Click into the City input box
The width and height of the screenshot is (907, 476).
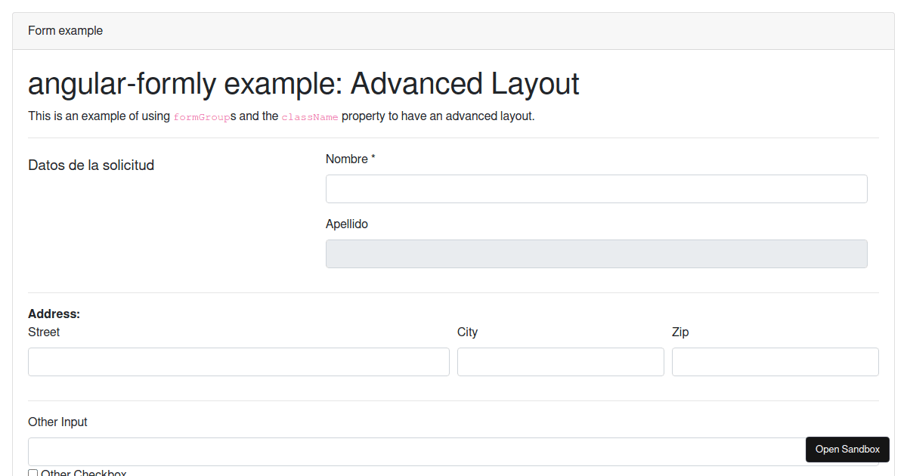[x=561, y=362]
